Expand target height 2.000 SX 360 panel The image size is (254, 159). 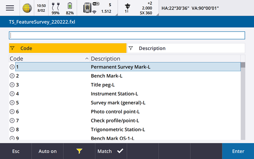click(146, 8)
